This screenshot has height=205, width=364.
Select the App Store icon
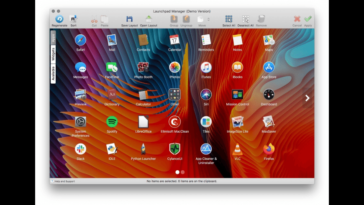click(x=269, y=67)
